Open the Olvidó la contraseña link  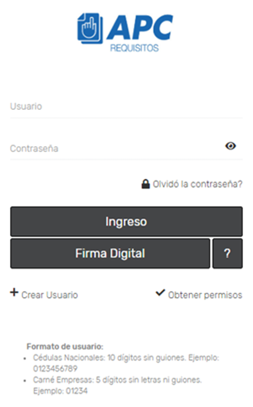tap(198, 184)
